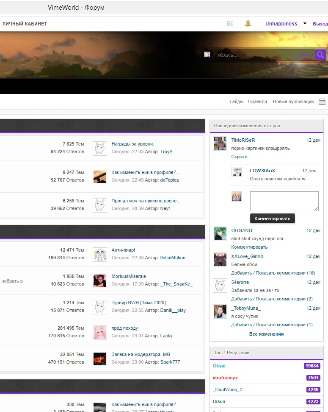The height and width of the screenshot is (412, 328).
Task: Click the 4246 reputation badge
Action: [x=313, y=390]
